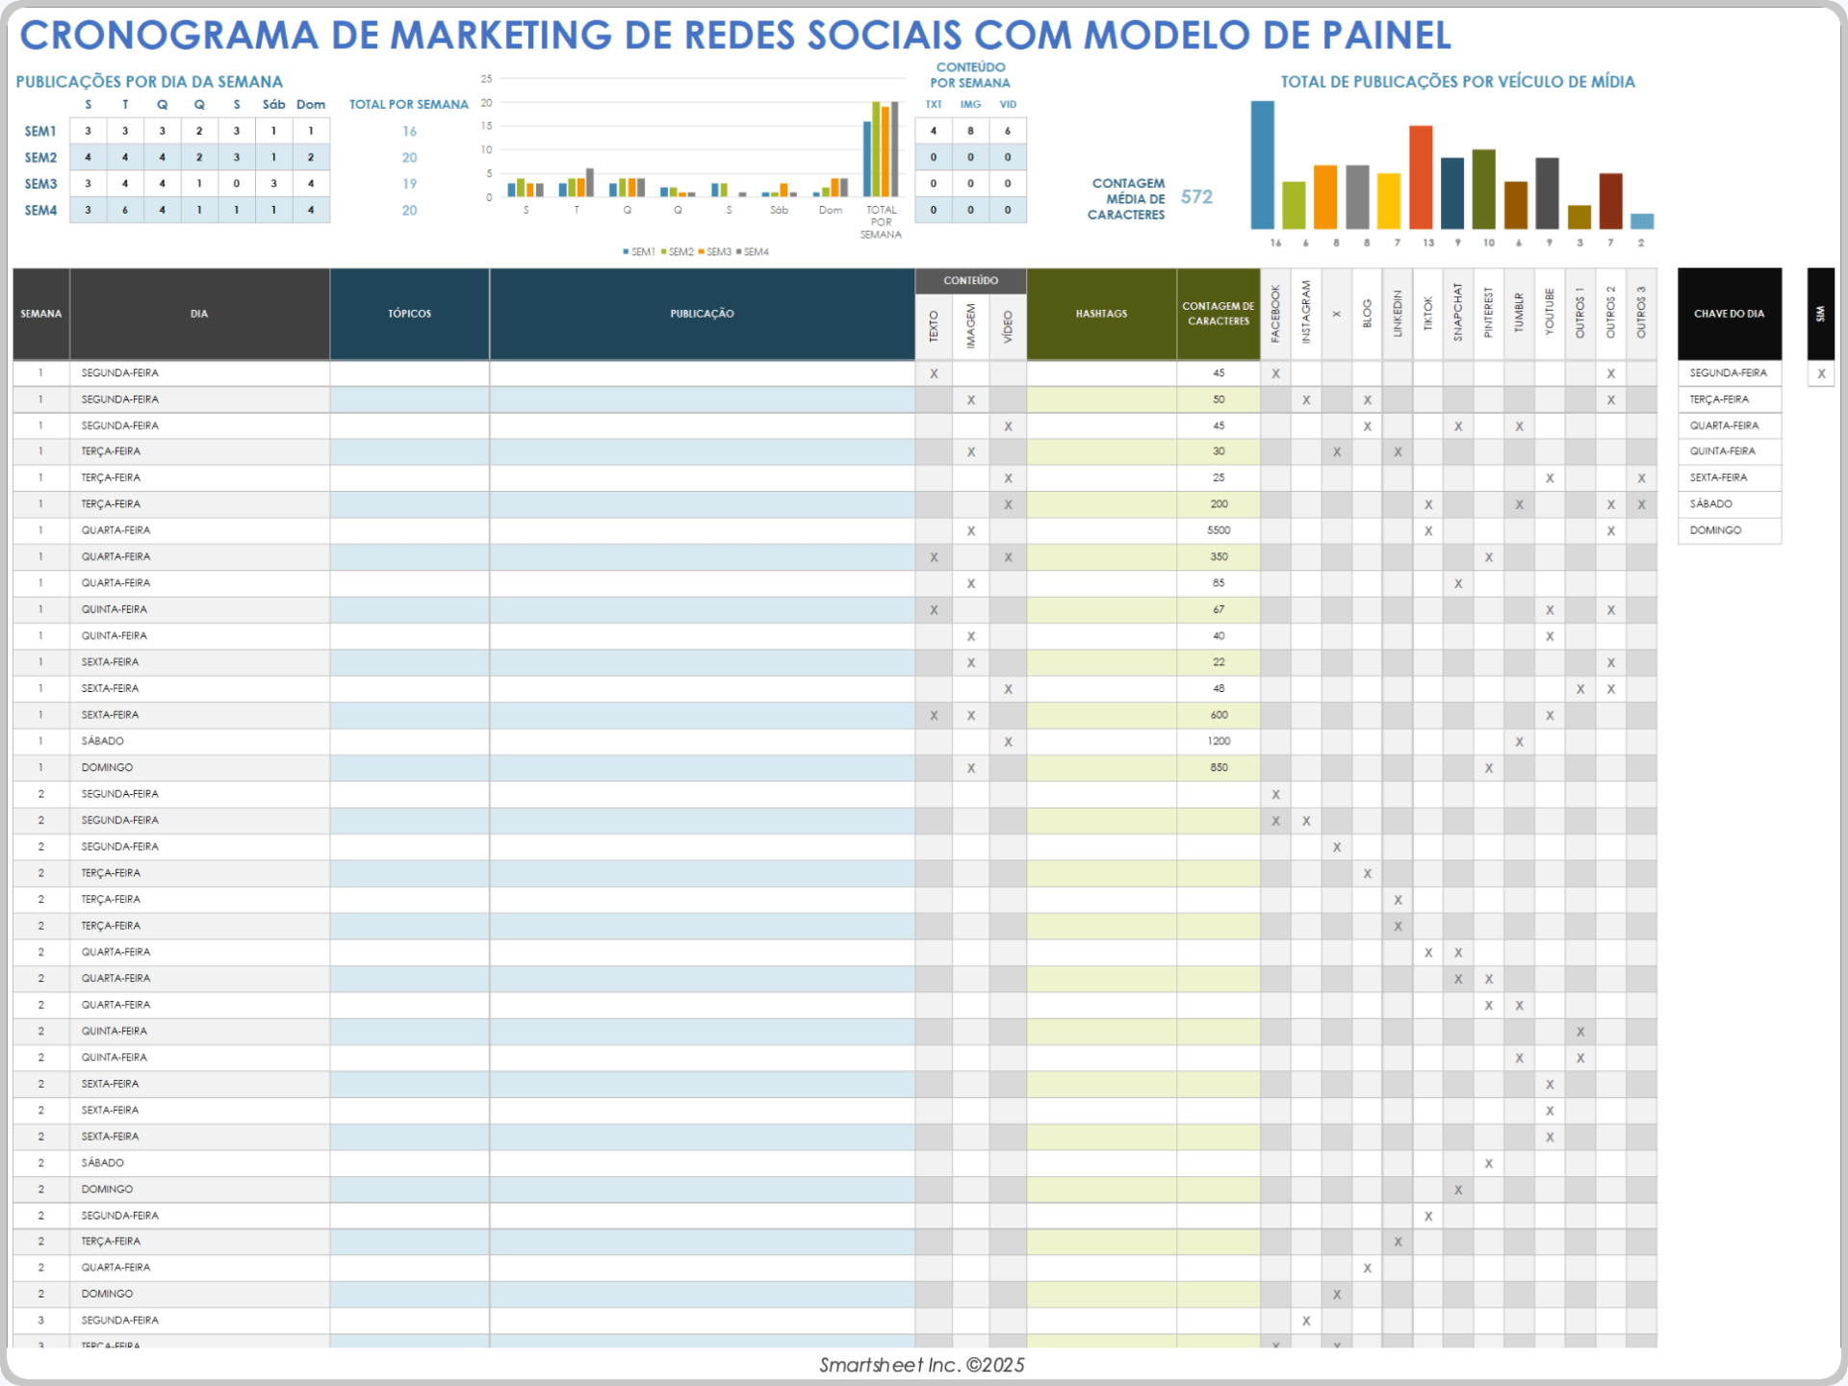Click the tallest blue bar labeled 16
The width and height of the screenshot is (1848, 1386).
[x=1262, y=165]
